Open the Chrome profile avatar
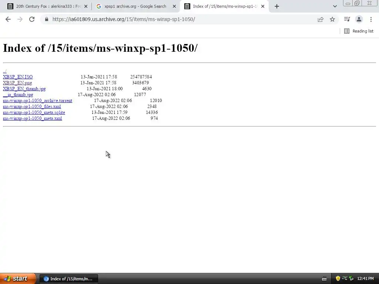This screenshot has width=379, height=284. (x=359, y=19)
